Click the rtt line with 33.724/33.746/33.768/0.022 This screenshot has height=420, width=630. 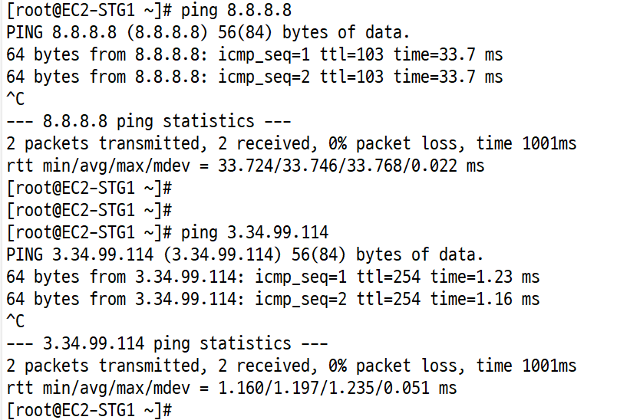246,166
